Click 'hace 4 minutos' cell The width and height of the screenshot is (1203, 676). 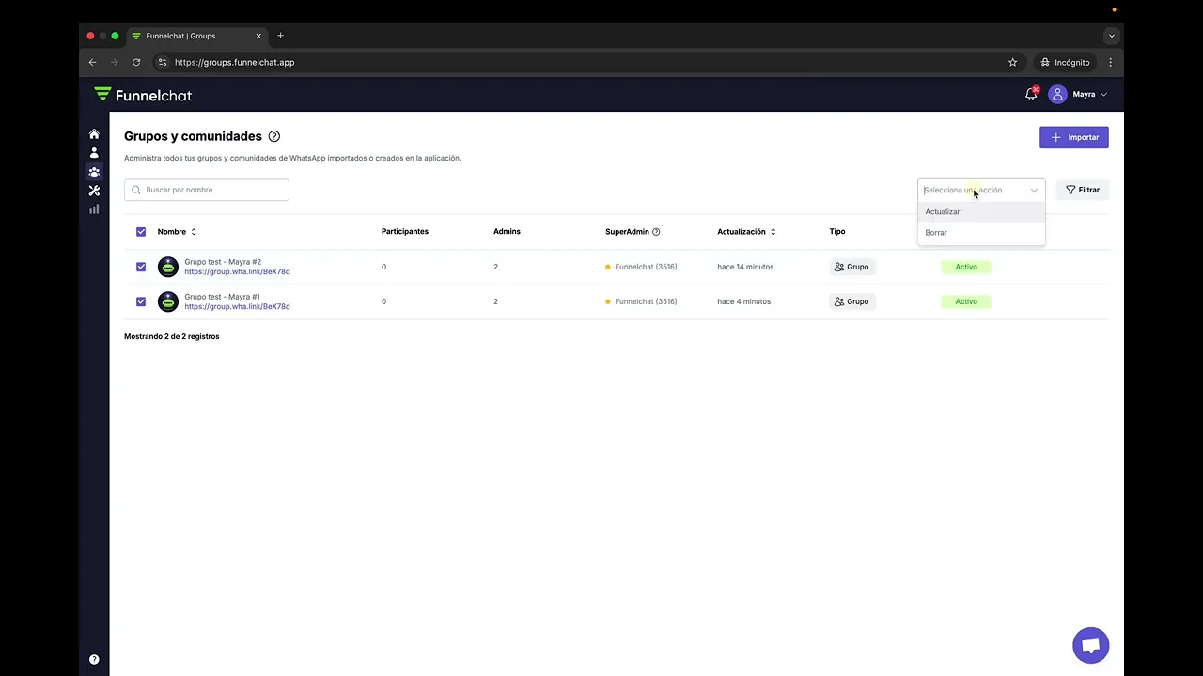tap(743, 301)
